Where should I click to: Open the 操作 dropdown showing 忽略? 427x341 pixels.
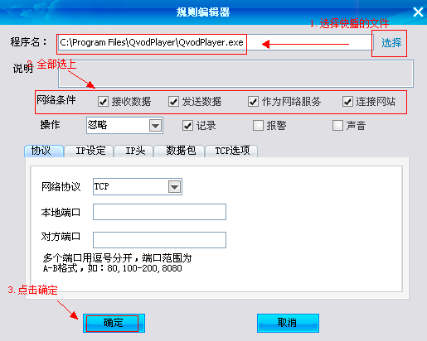[124, 126]
